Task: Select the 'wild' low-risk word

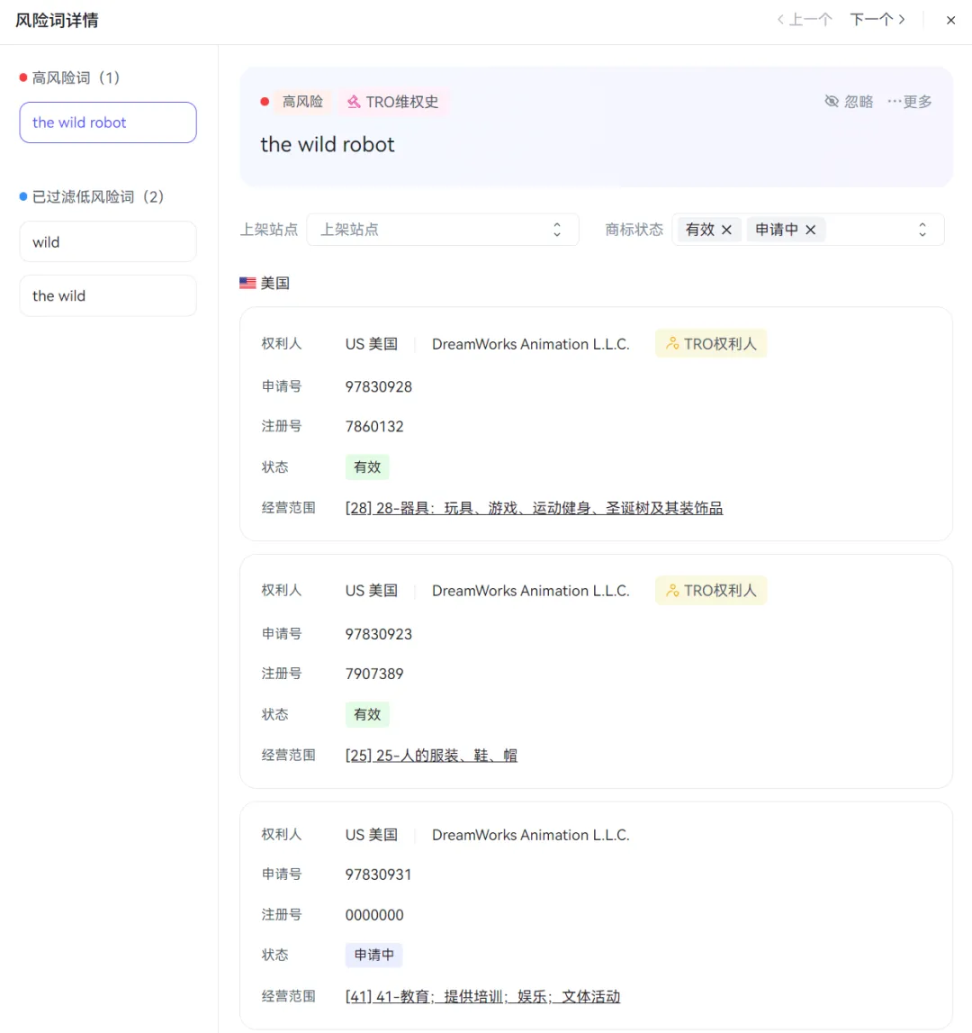Action: 108,241
